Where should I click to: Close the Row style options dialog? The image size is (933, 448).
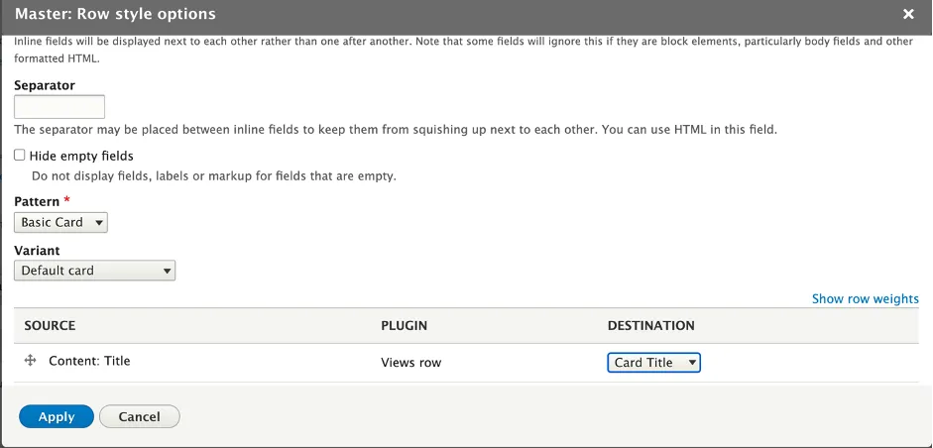(x=908, y=14)
